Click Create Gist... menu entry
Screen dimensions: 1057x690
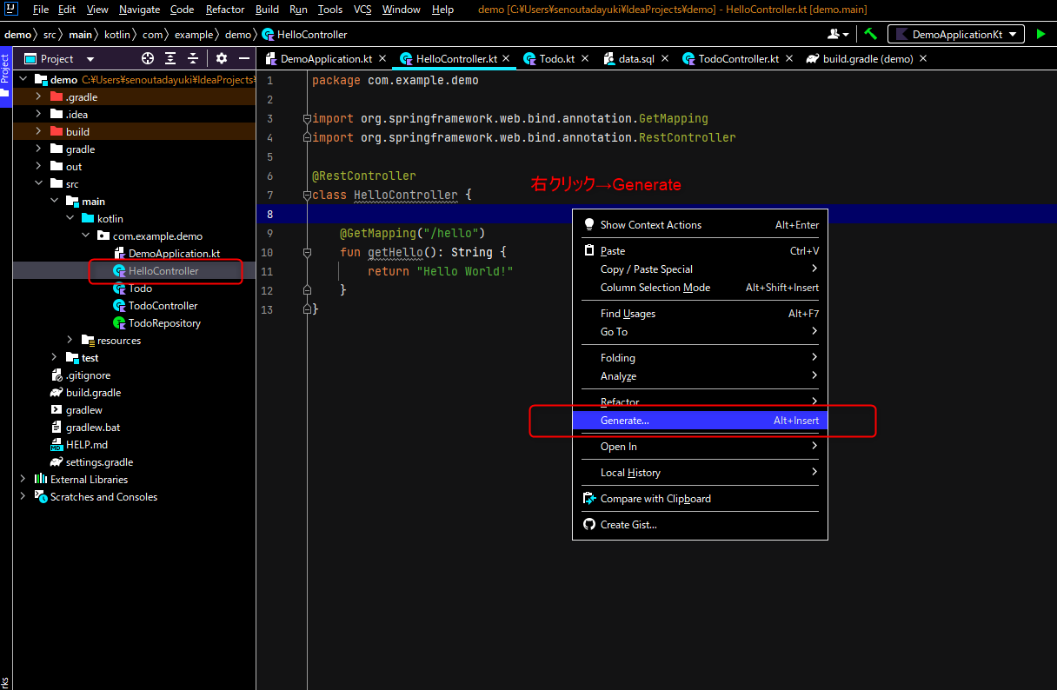point(700,525)
